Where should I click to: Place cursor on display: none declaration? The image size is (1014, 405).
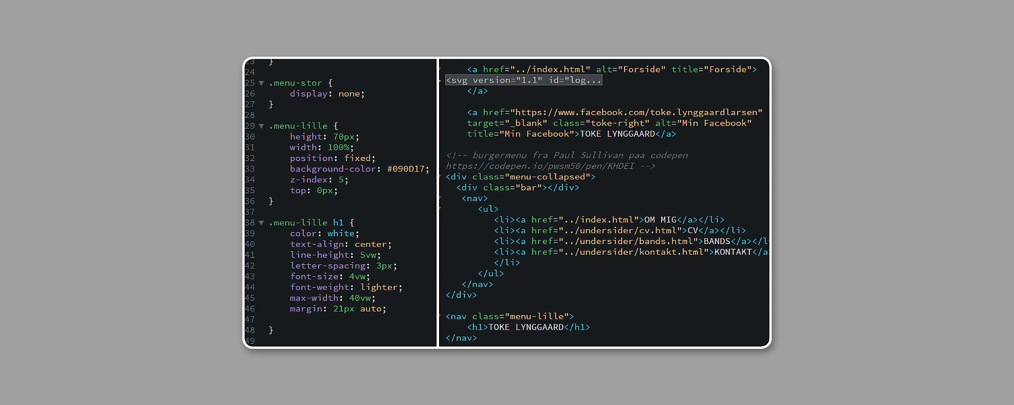pyautogui.click(x=327, y=94)
